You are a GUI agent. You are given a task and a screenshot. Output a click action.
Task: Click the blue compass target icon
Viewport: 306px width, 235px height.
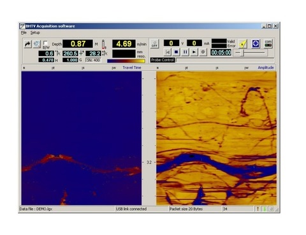point(256,43)
